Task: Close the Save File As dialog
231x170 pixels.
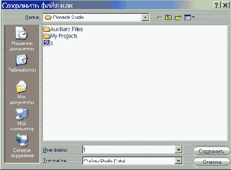Action: [x=225, y=5]
